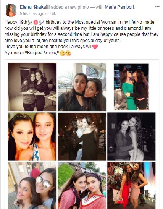Click the music notes emoji after 19th

coord(29,22)
